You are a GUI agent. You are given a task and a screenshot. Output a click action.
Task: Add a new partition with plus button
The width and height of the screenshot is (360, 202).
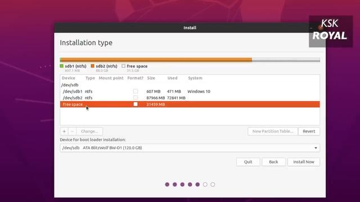[x=64, y=131]
